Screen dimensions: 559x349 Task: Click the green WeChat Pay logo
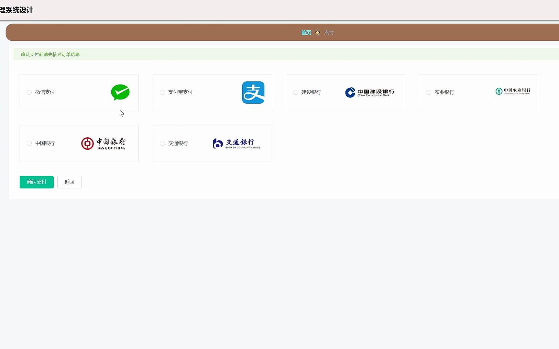tap(120, 92)
